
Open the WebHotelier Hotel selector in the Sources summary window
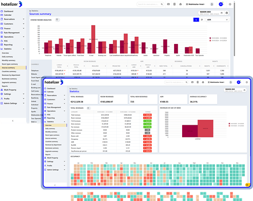click(x=195, y=4)
